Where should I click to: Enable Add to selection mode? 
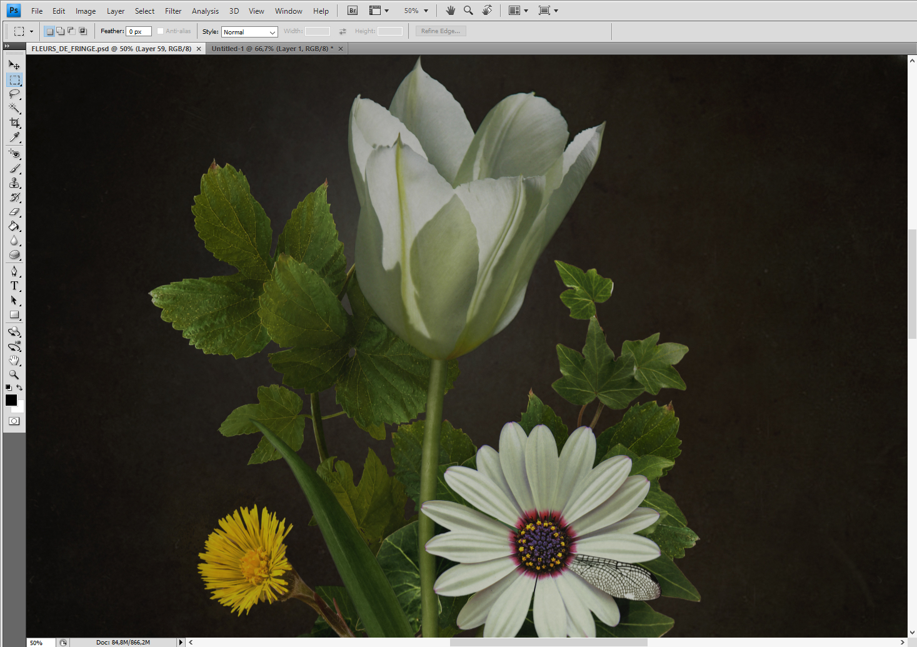[x=61, y=31]
